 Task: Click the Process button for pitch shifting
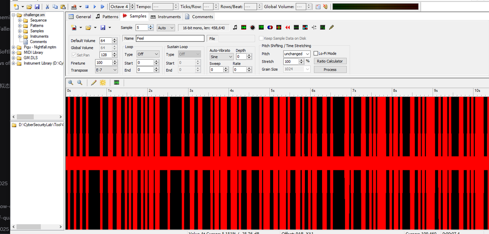point(330,69)
